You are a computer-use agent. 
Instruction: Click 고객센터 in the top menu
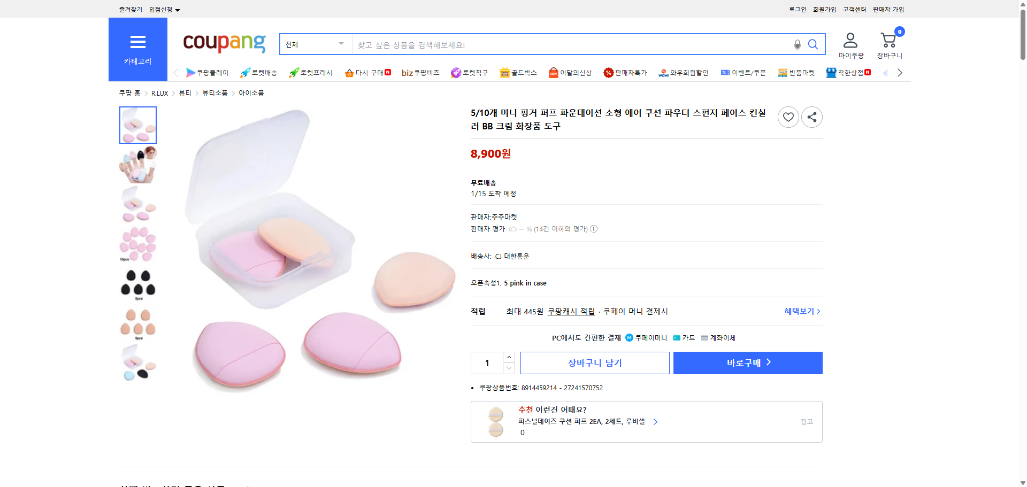854,9
